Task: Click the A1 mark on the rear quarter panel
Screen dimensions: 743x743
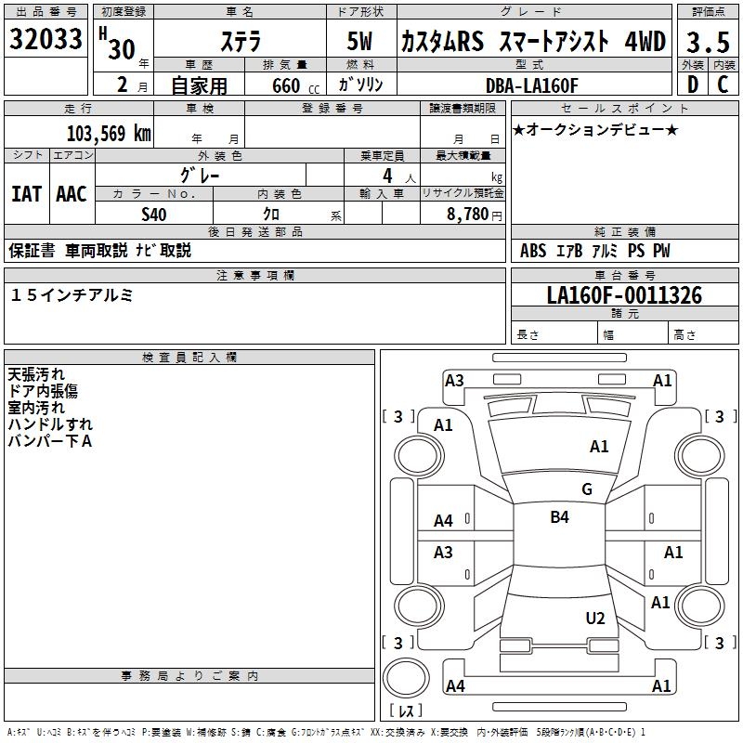Action: coord(660,603)
